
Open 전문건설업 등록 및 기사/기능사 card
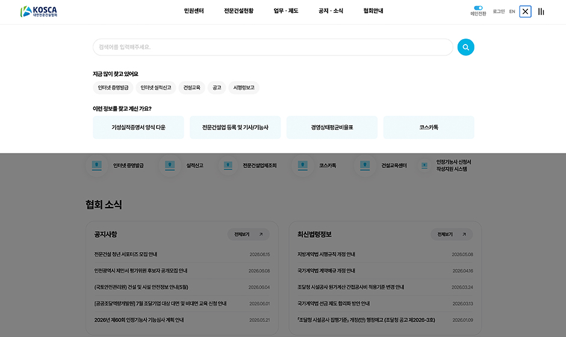tap(235, 128)
